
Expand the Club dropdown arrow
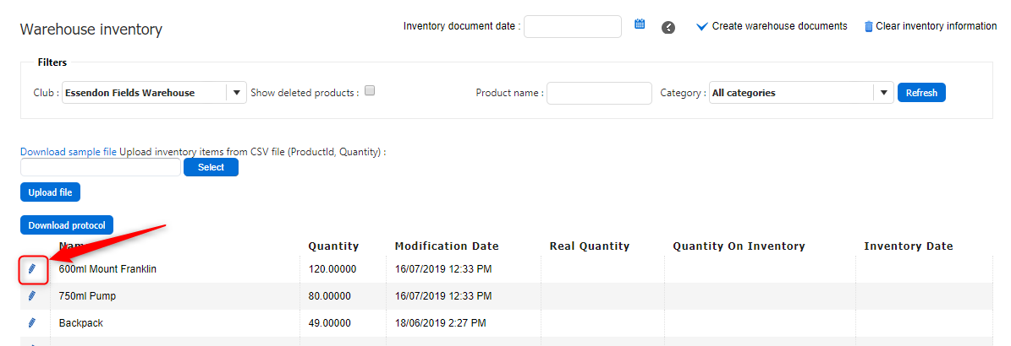point(236,93)
